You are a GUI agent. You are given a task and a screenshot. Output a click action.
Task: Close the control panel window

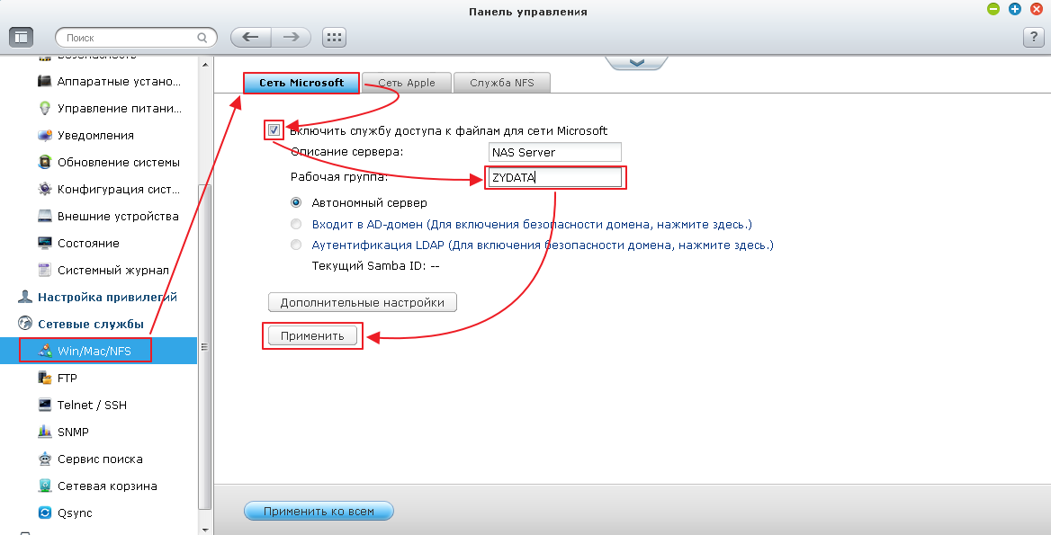click(1037, 9)
